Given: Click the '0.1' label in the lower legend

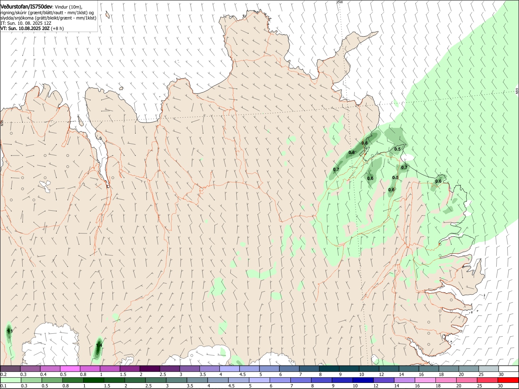Looking at the screenshot, I should point(3,386).
